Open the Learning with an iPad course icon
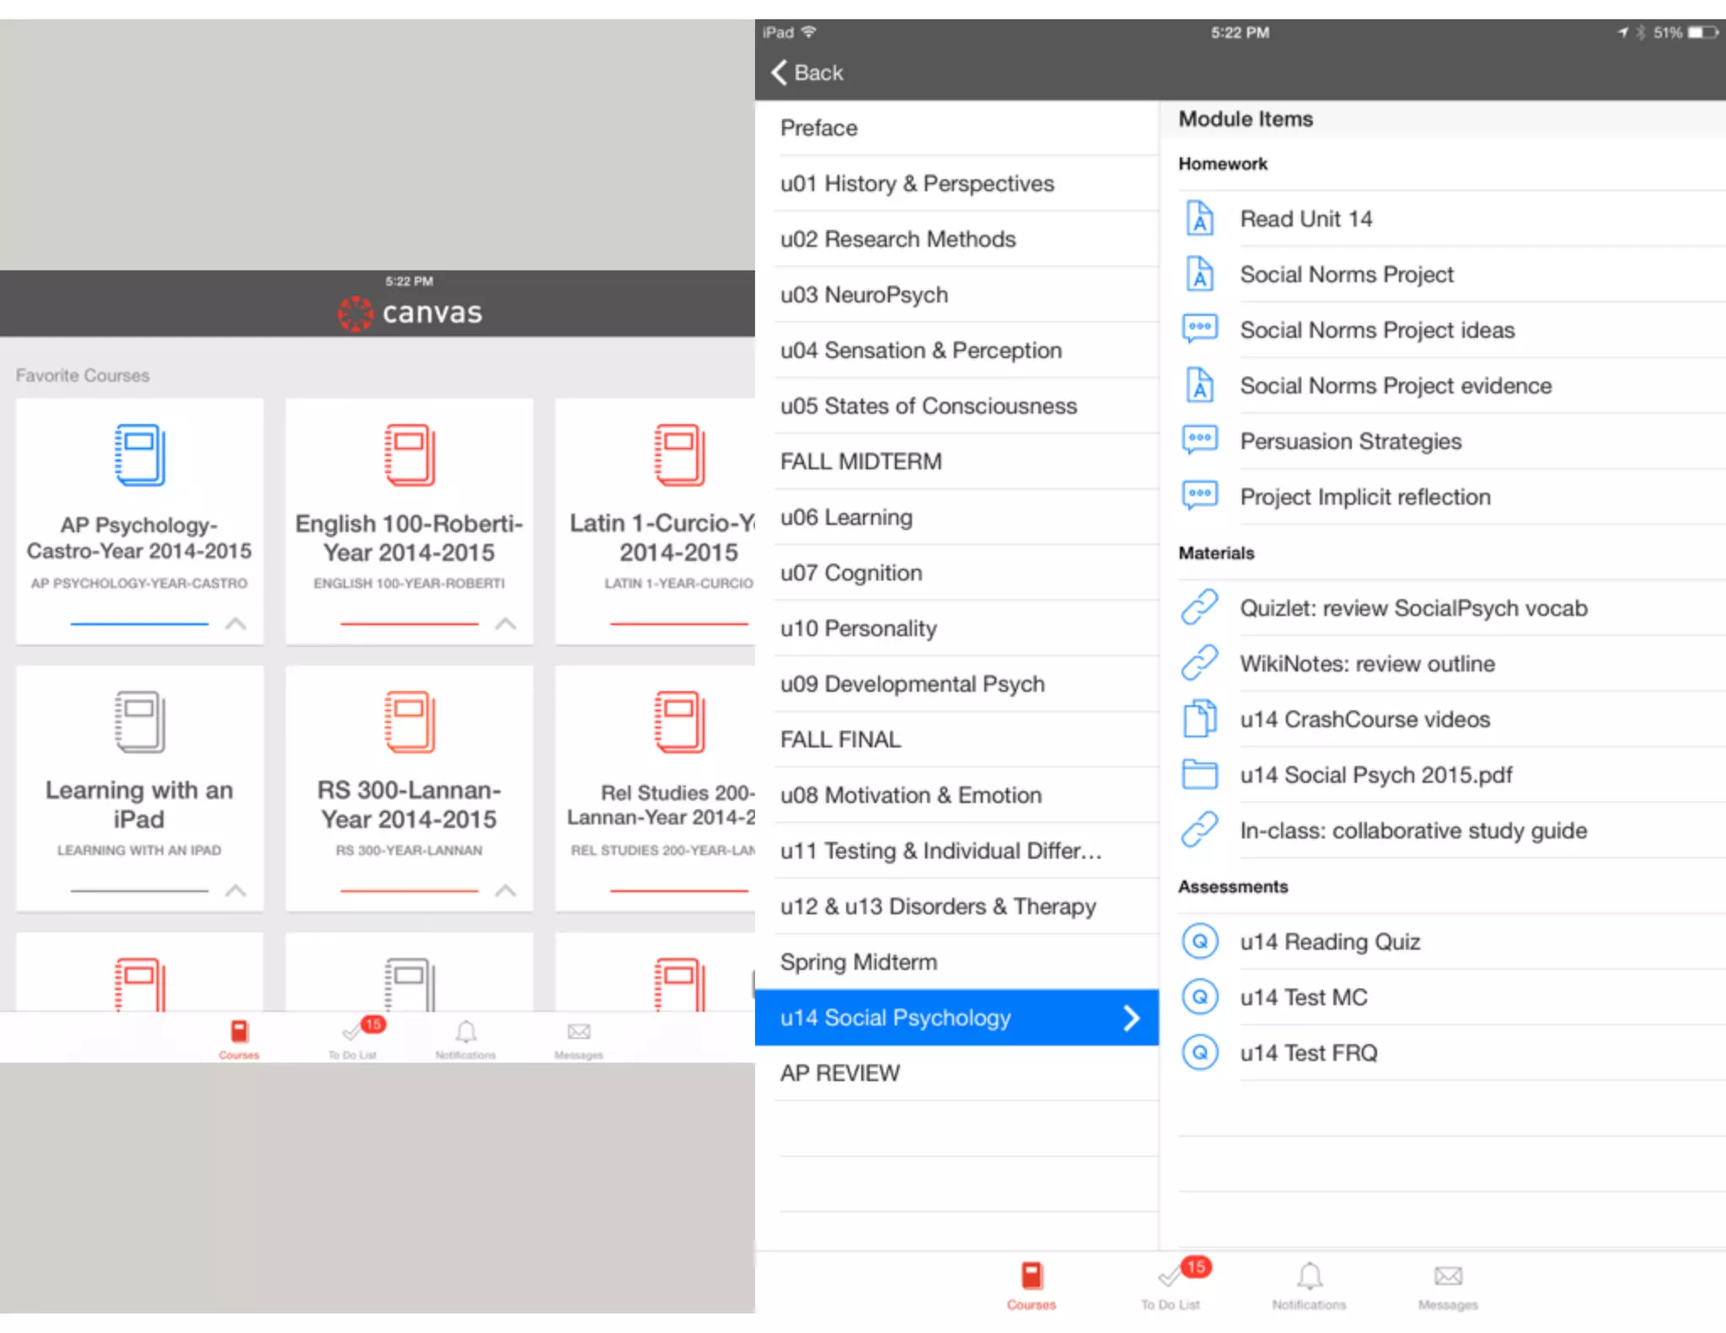This screenshot has height=1333, width=1726. pos(140,722)
